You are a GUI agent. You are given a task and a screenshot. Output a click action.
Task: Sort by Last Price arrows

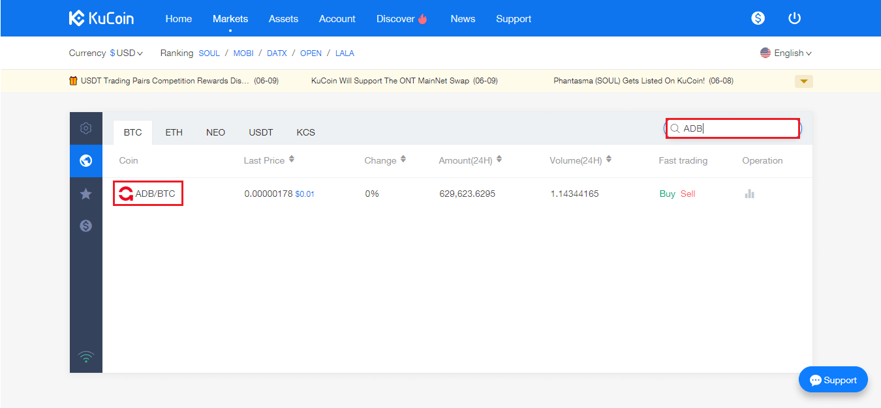(292, 160)
